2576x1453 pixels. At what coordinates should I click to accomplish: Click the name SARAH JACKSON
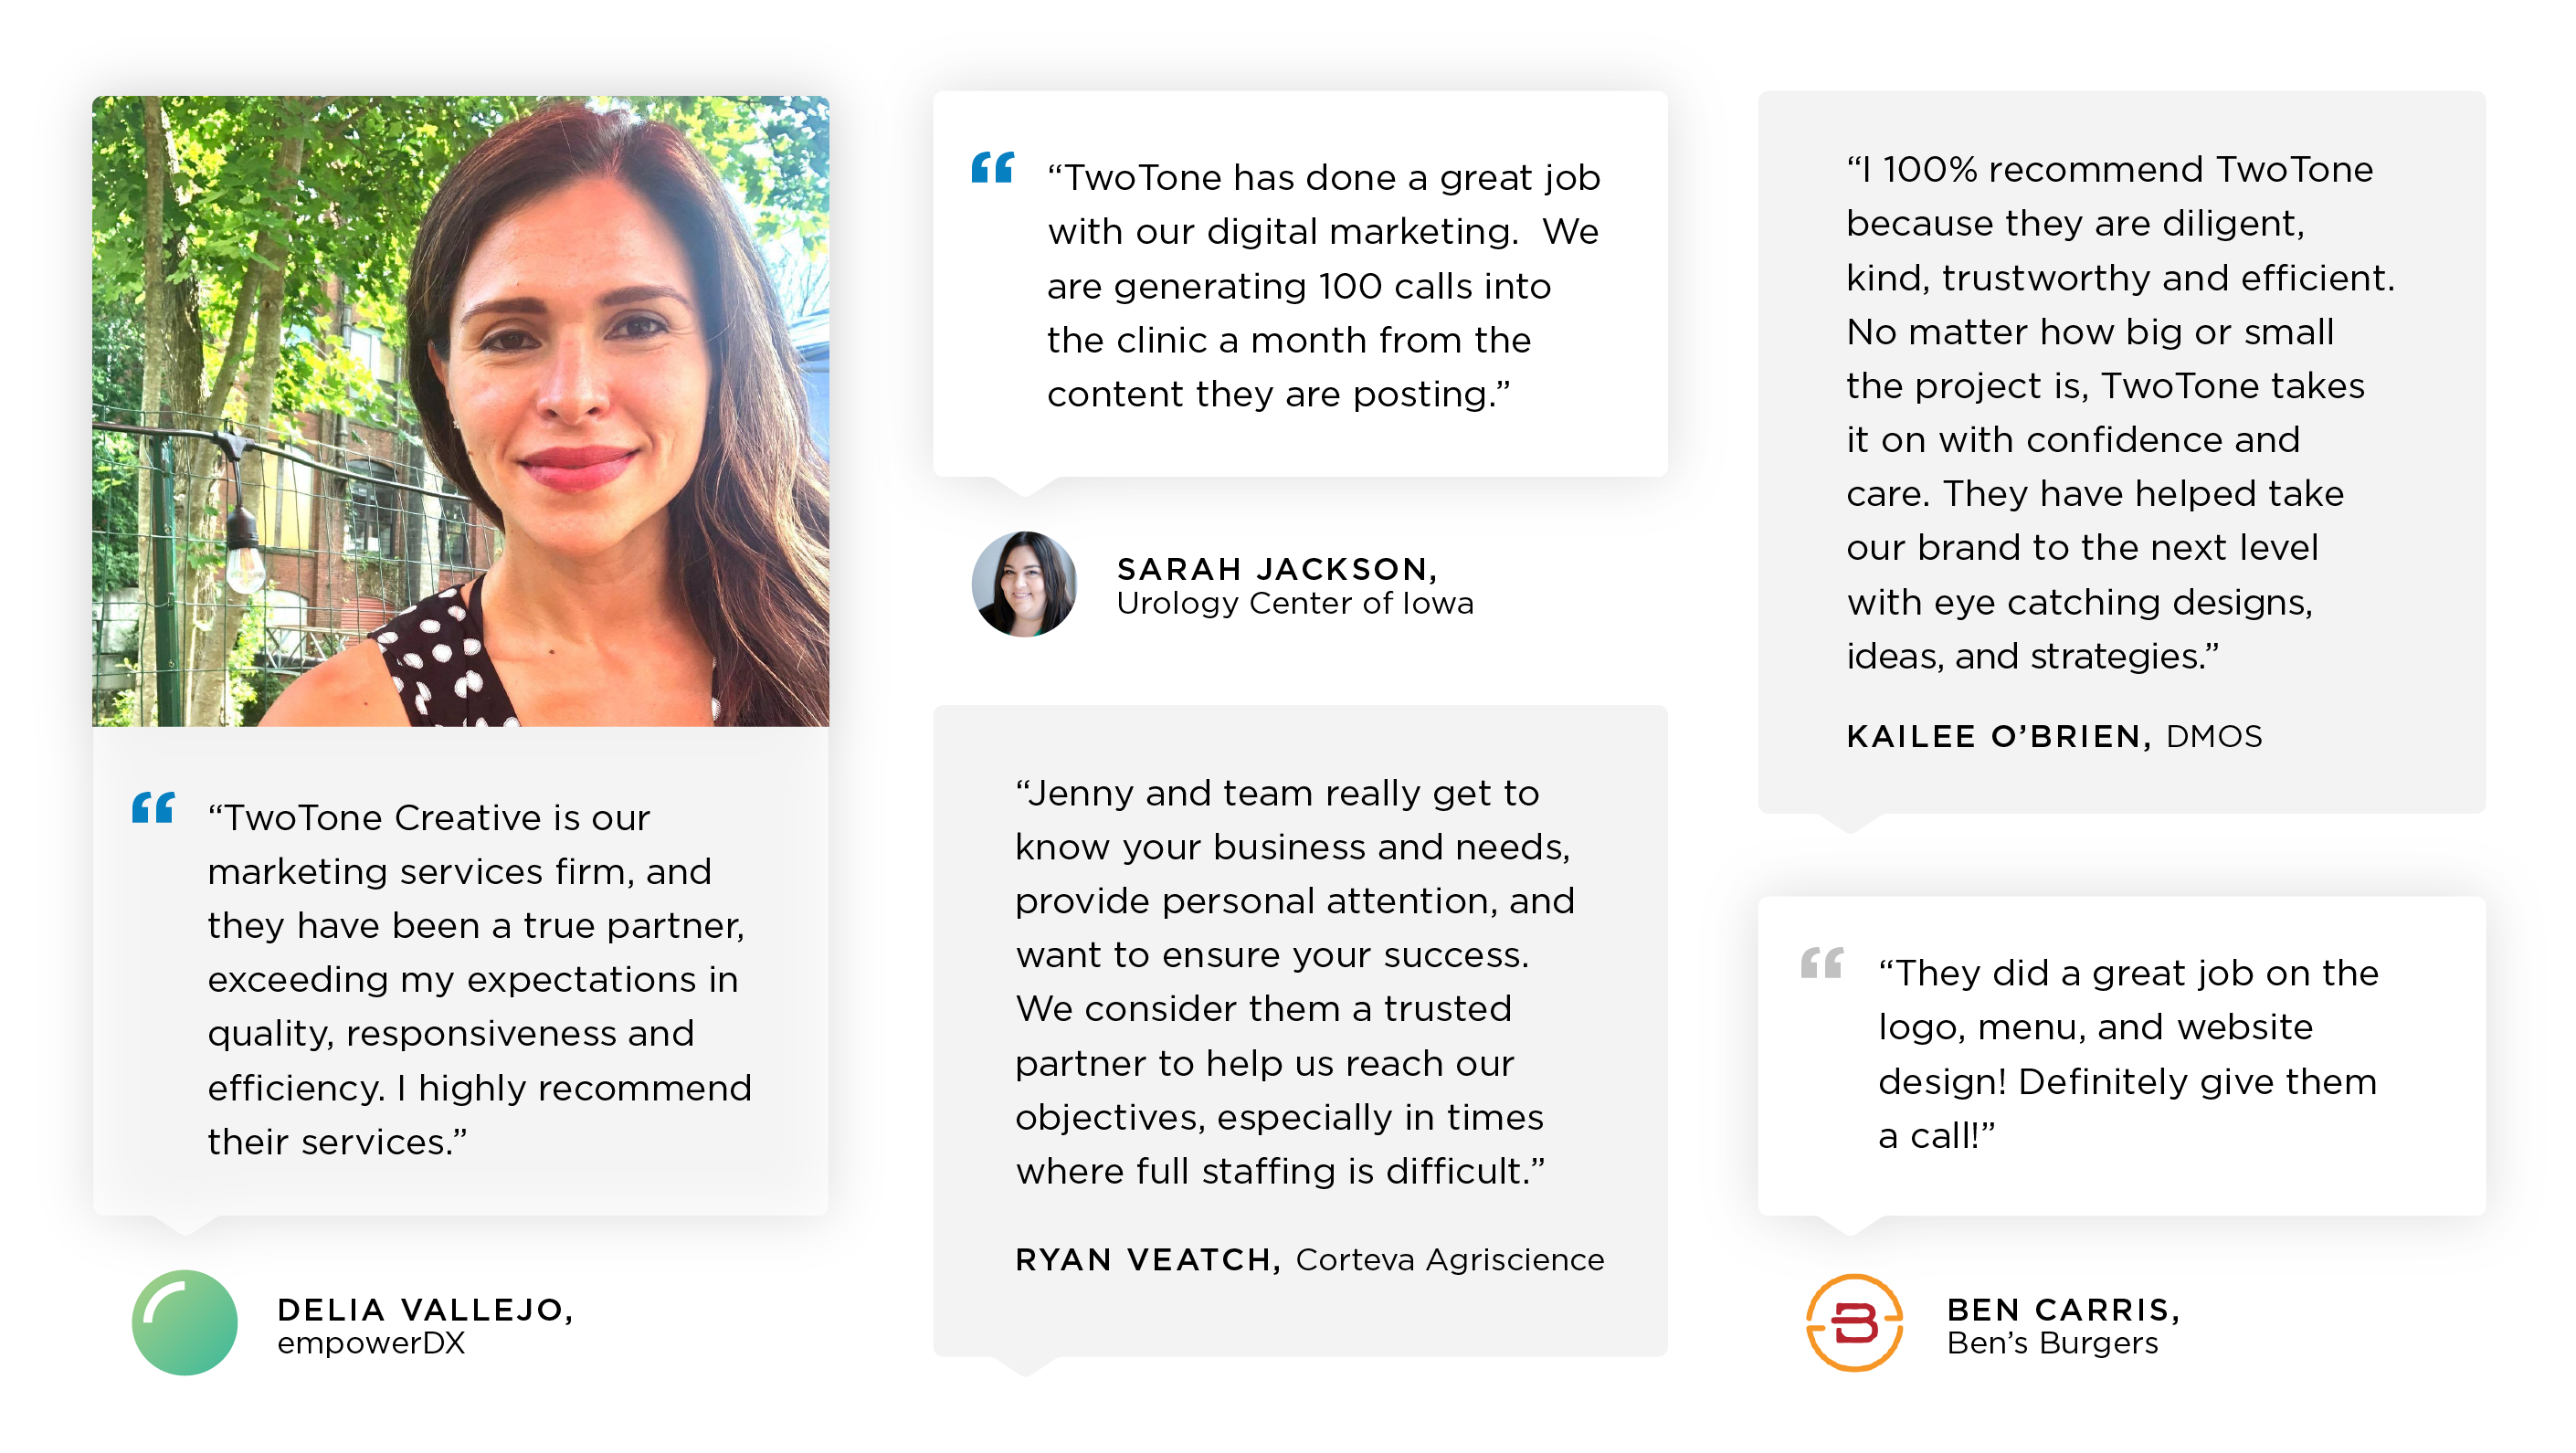click(x=1277, y=569)
